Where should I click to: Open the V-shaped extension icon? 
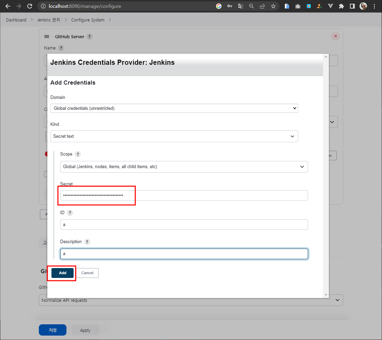(330, 6)
